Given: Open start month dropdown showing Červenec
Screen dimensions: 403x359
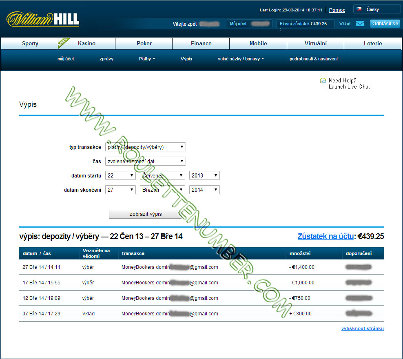Looking at the screenshot, I should click(162, 175).
